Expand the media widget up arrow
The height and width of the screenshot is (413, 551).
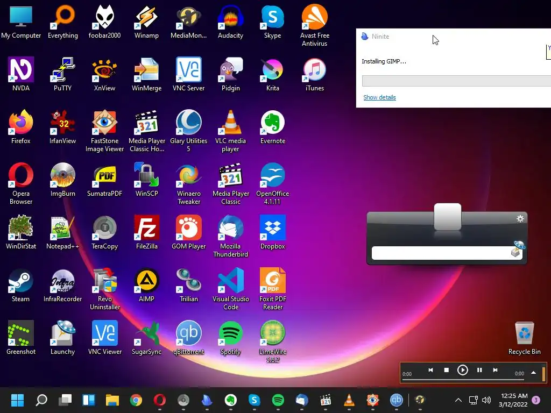[533, 373]
